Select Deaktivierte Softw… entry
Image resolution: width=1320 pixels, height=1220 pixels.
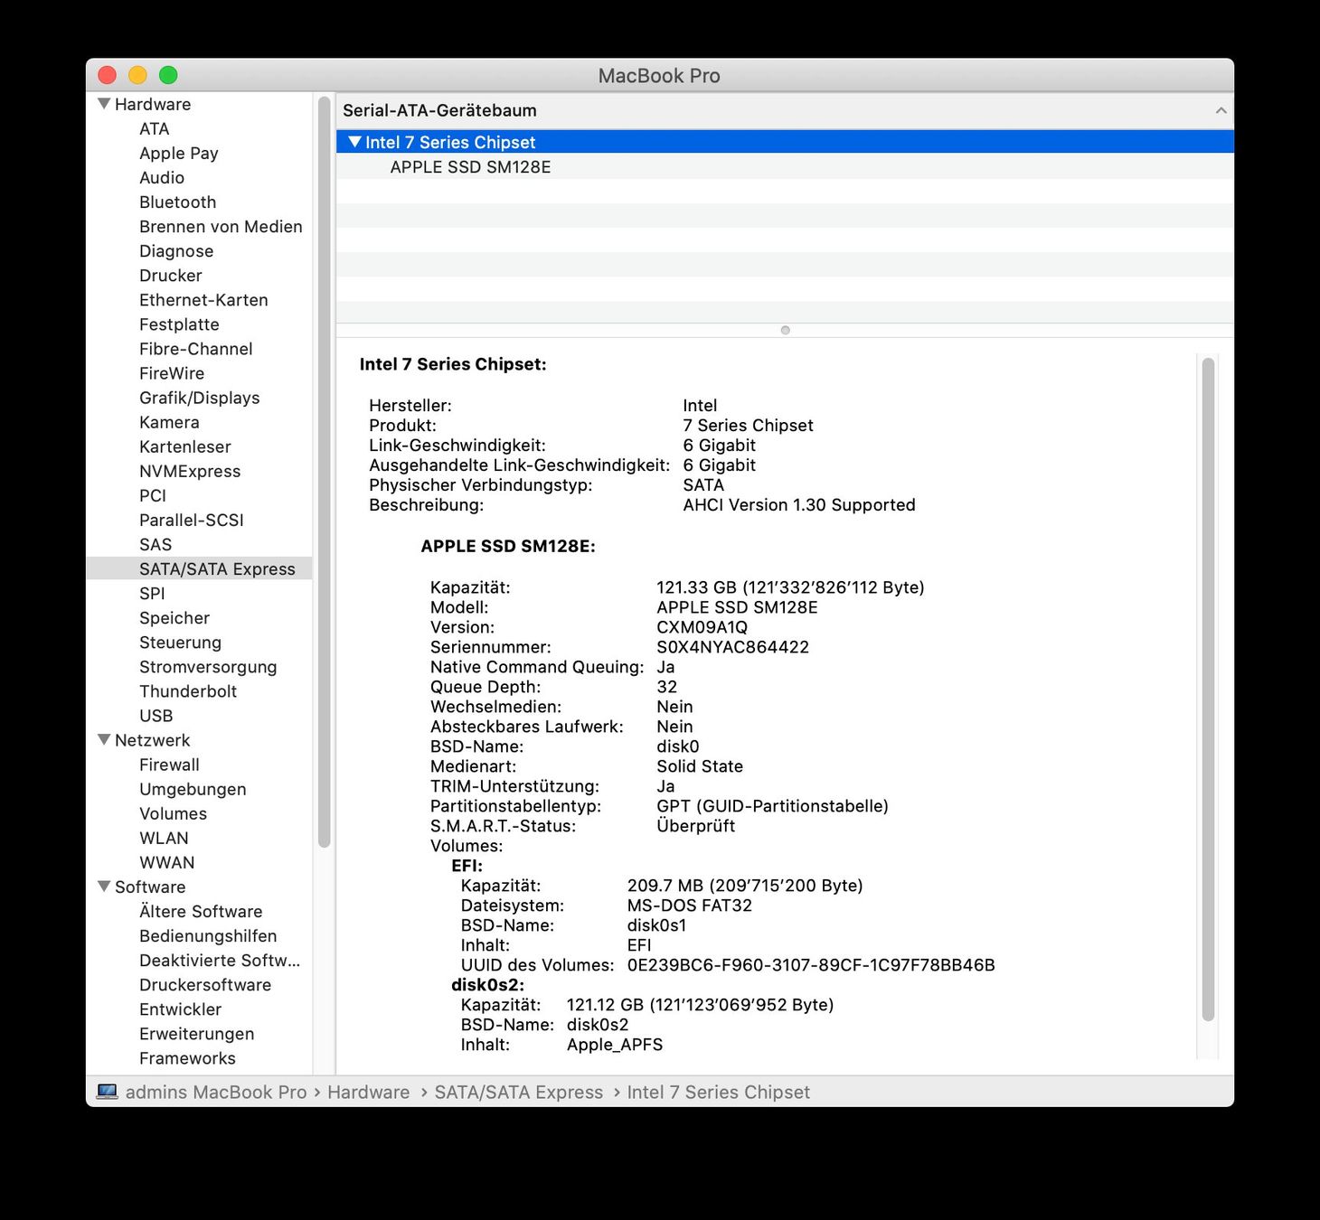tap(220, 960)
